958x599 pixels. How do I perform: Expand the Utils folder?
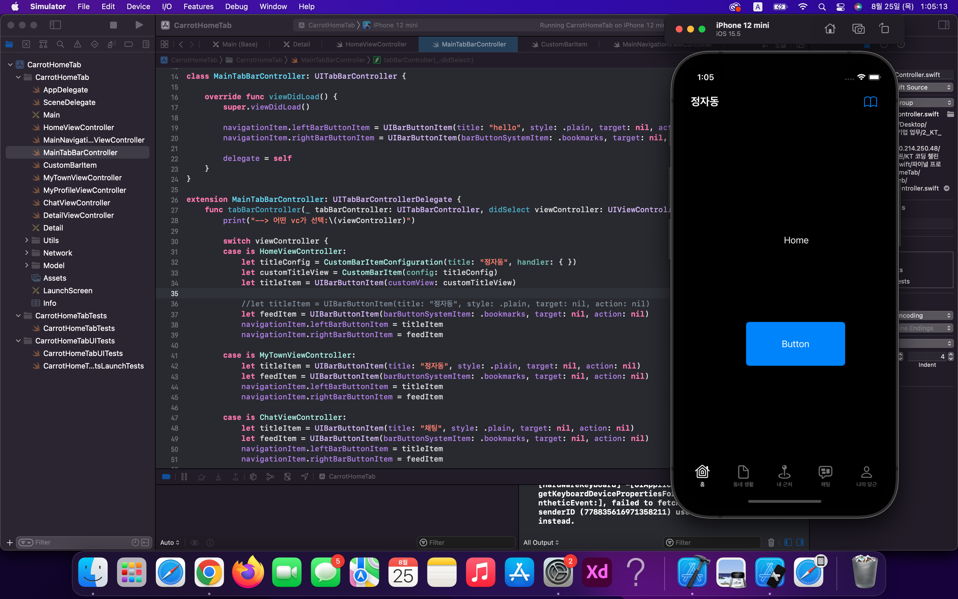click(27, 240)
